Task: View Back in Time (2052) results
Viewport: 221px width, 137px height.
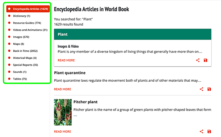Action: coord(25,51)
